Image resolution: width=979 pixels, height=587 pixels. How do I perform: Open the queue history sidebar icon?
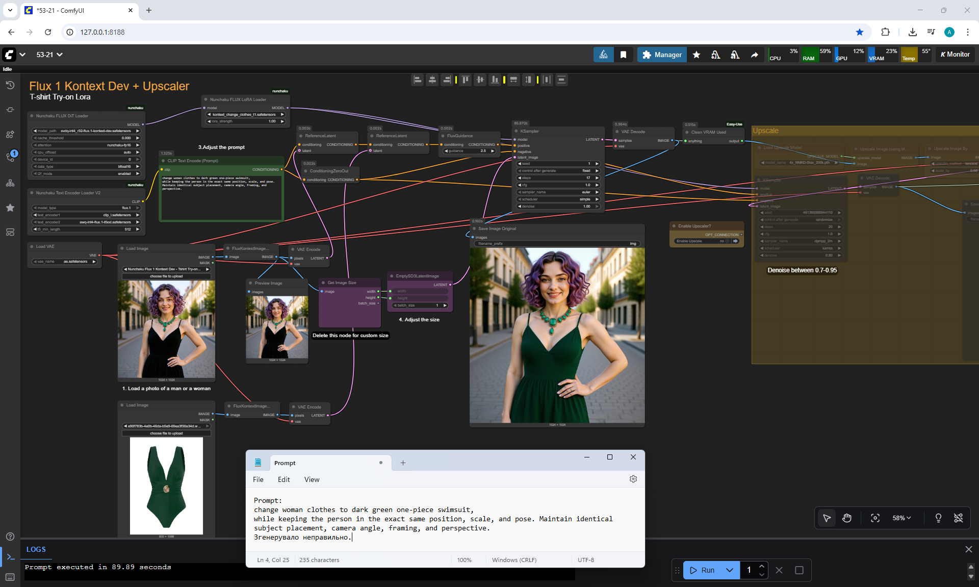tap(10, 85)
